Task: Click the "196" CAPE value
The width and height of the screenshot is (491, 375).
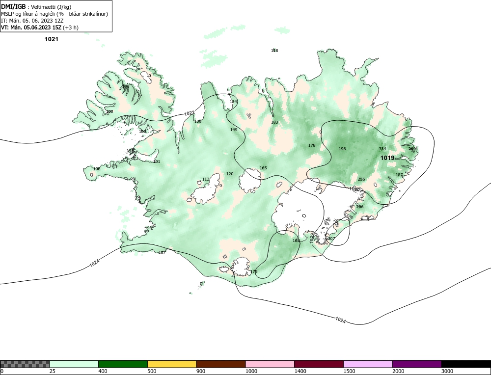Action: tap(342, 149)
